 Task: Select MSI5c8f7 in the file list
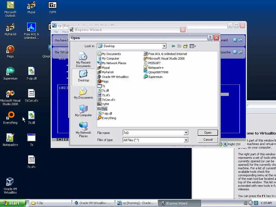tap(152, 63)
